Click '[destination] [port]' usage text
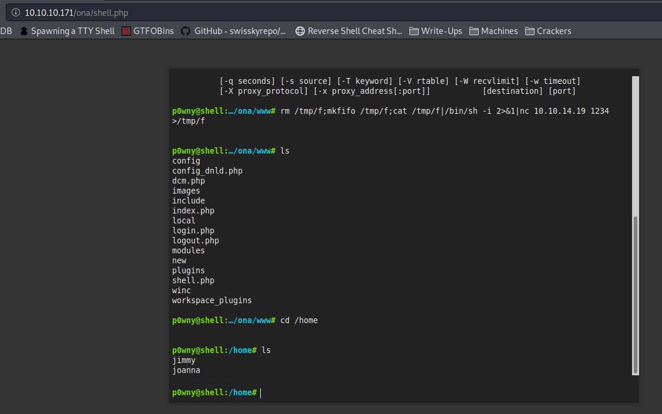 (529, 91)
